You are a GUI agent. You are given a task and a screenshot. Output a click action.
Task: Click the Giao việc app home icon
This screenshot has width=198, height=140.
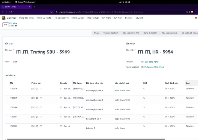3,18
